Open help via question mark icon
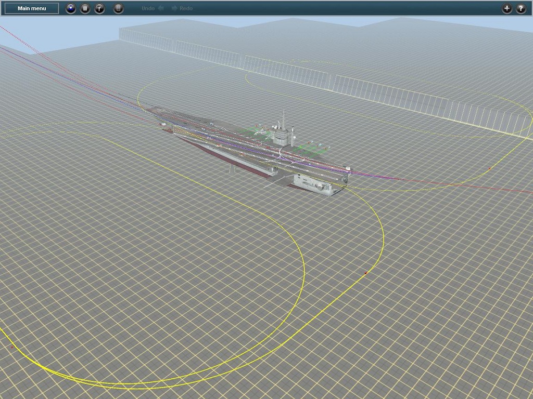The width and height of the screenshot is (533, 399). click(x=521, y=8)
